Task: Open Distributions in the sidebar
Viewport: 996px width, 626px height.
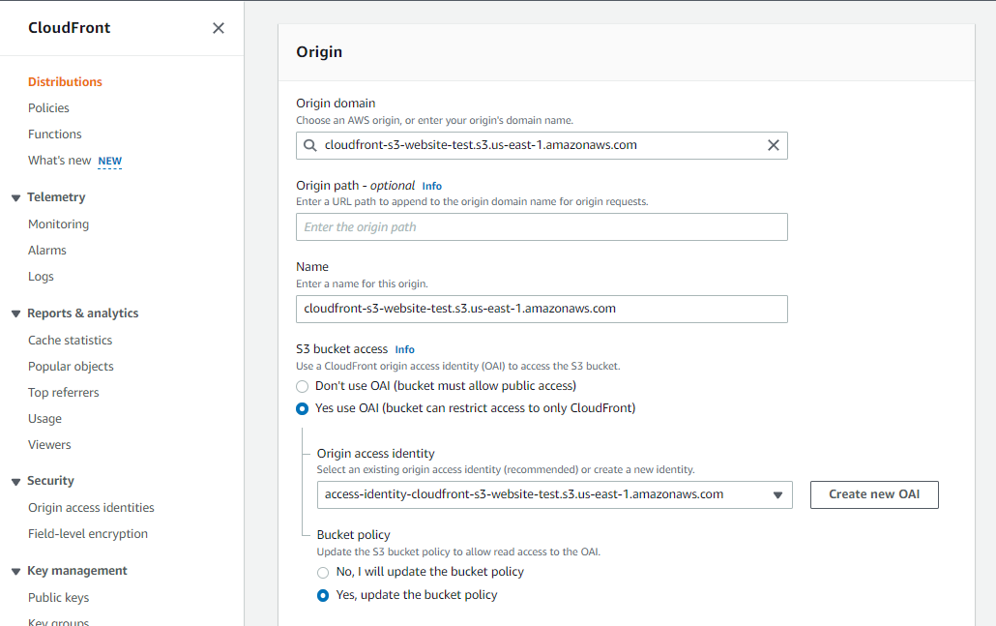Action: (x=65, y=82)
